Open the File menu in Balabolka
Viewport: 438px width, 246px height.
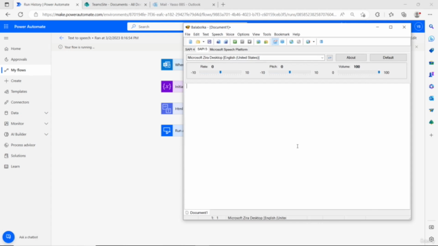coord(188,34)
